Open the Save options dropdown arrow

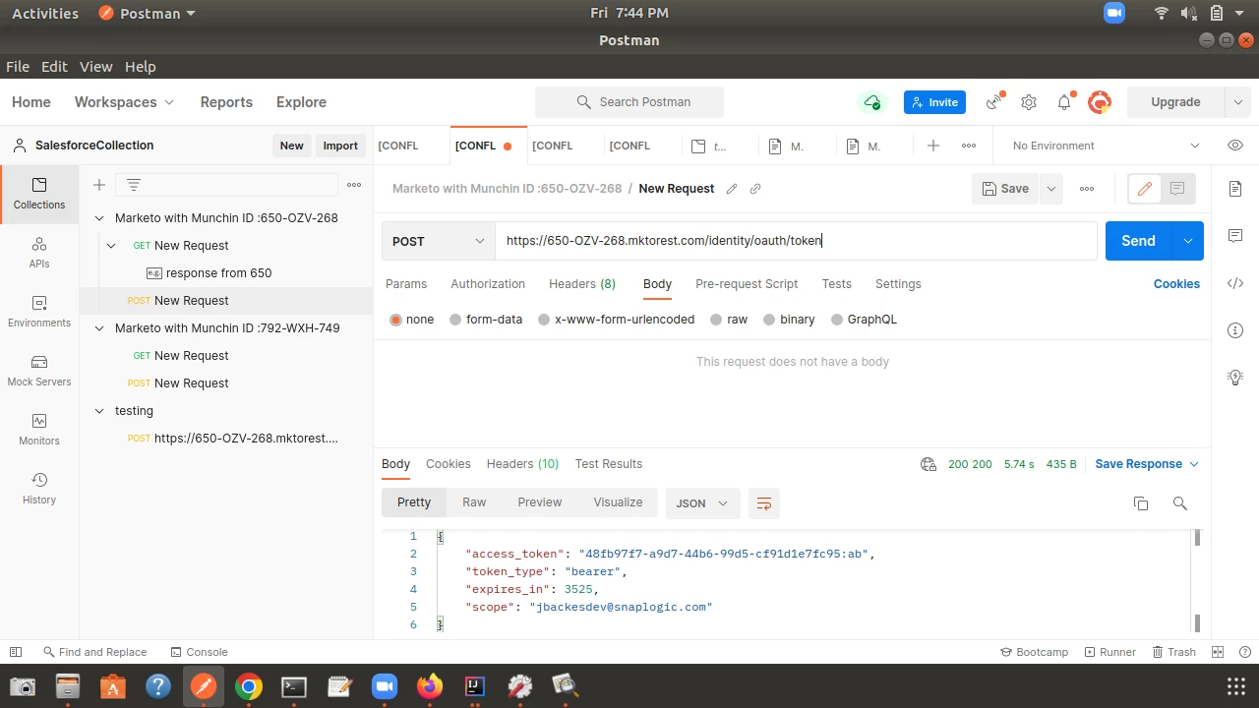pyautogui.click(x=1051, y=189)
